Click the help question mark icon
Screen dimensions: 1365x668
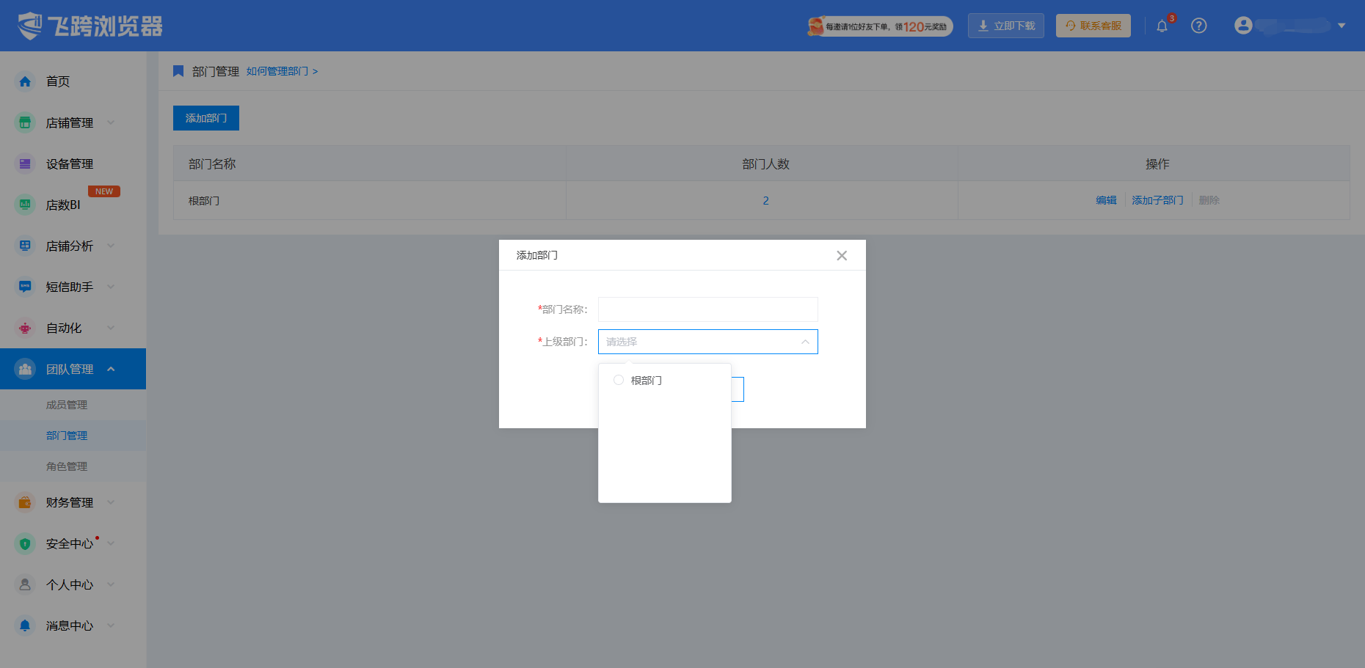pyautogui.click(x=1198, y=26)
